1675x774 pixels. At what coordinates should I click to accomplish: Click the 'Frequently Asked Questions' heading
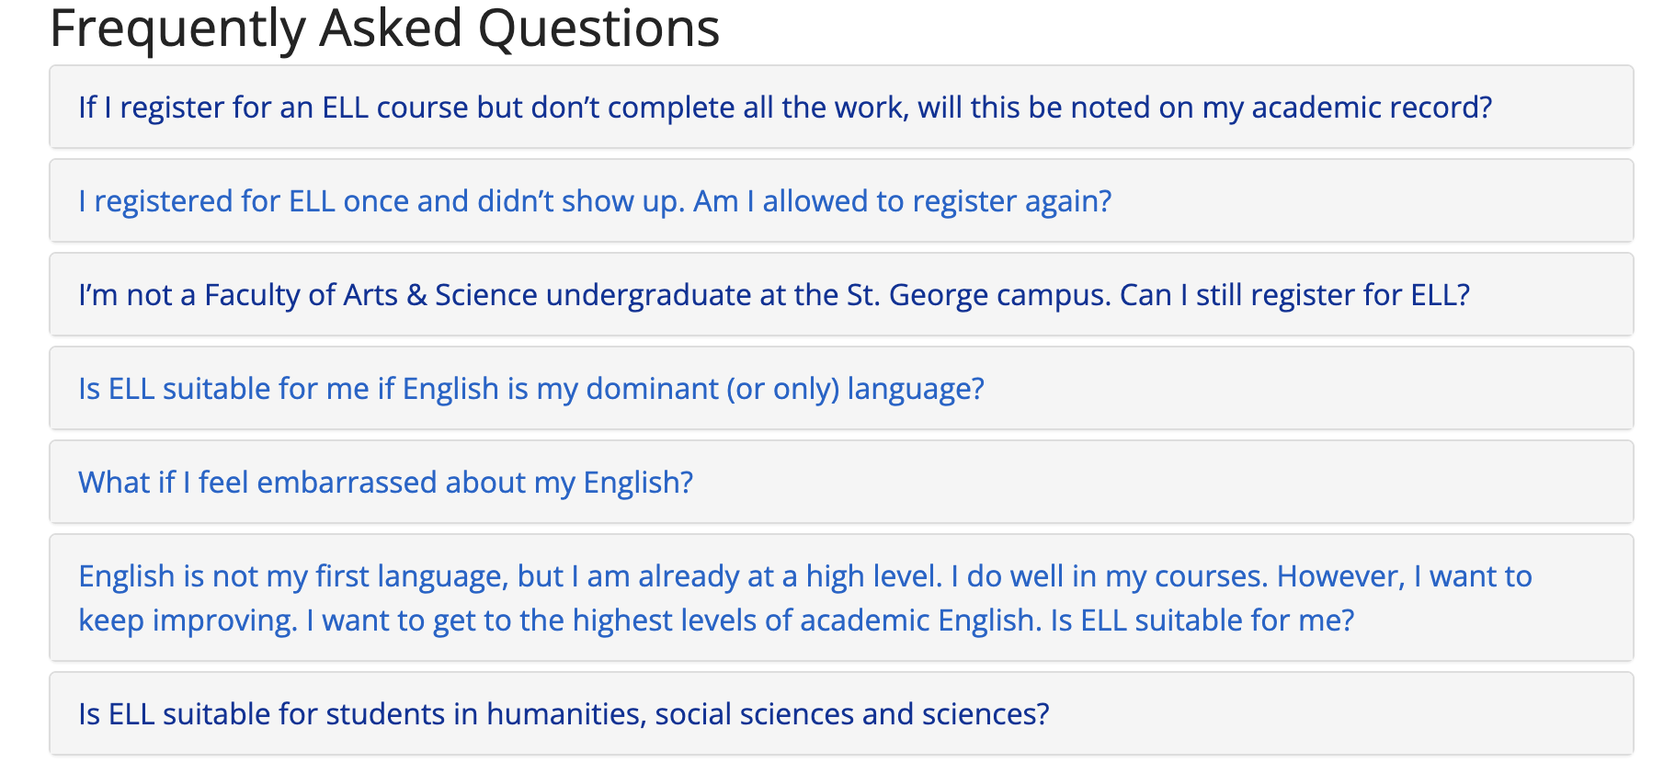click(x=384, y=28)
